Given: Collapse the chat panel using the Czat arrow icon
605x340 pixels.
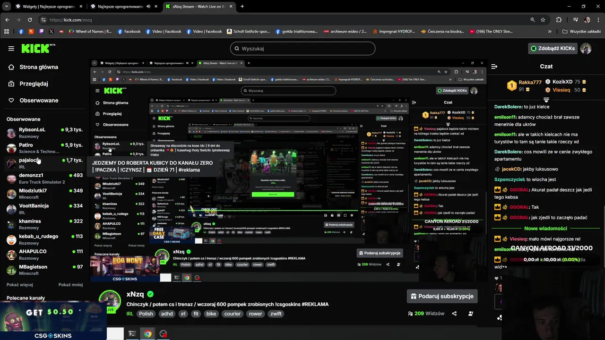Looking at the screenshot, I should tap(494, 67).
